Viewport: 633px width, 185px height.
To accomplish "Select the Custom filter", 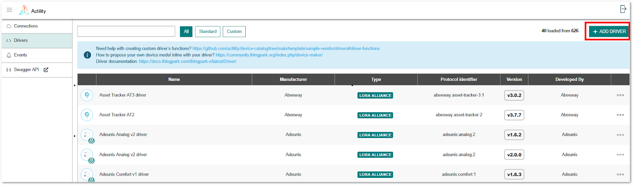I will pyautogui.click(x=234, y=32).
